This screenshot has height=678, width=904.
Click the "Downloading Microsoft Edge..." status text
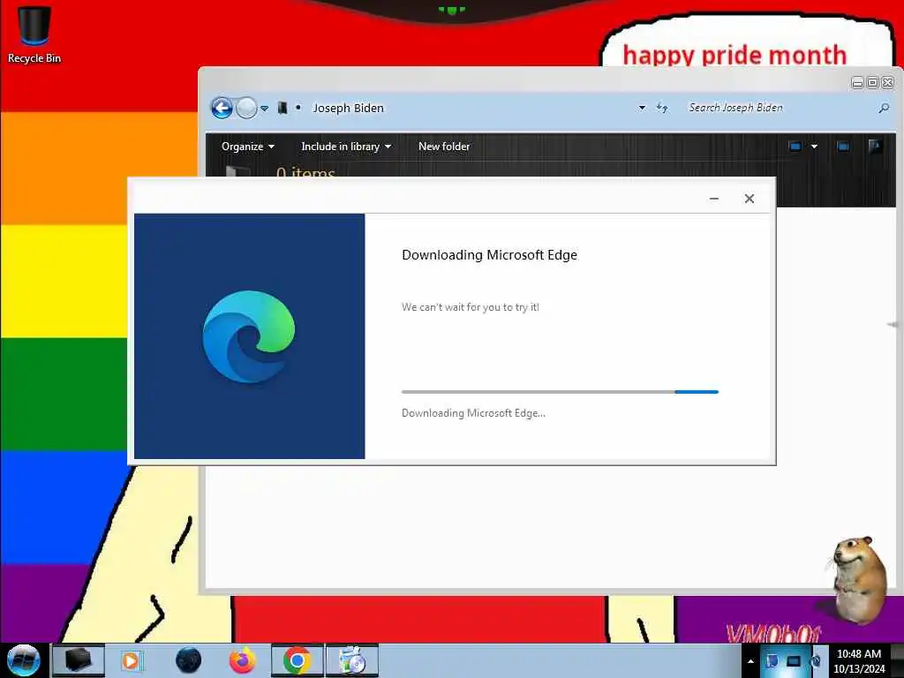473,413
